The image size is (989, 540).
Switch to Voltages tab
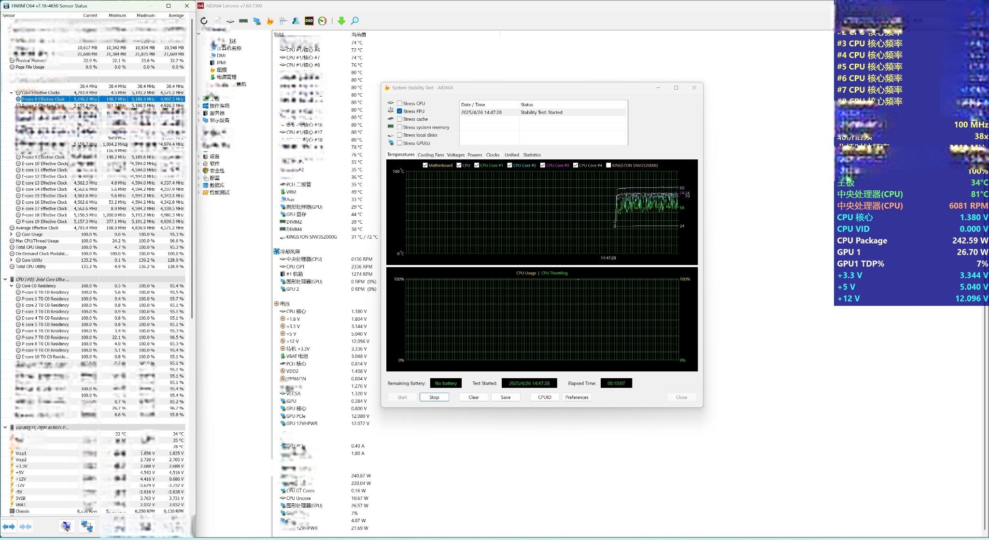point(455,155)
